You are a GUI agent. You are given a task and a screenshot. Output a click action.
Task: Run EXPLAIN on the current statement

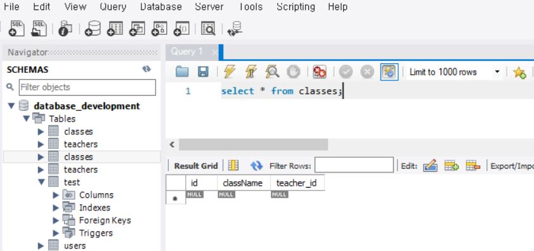click(273, 72)
